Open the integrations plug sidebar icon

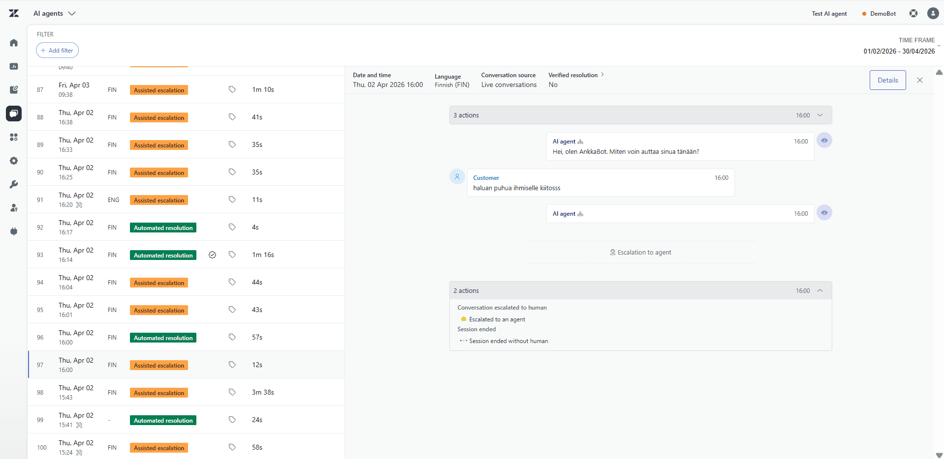[14, 231]
